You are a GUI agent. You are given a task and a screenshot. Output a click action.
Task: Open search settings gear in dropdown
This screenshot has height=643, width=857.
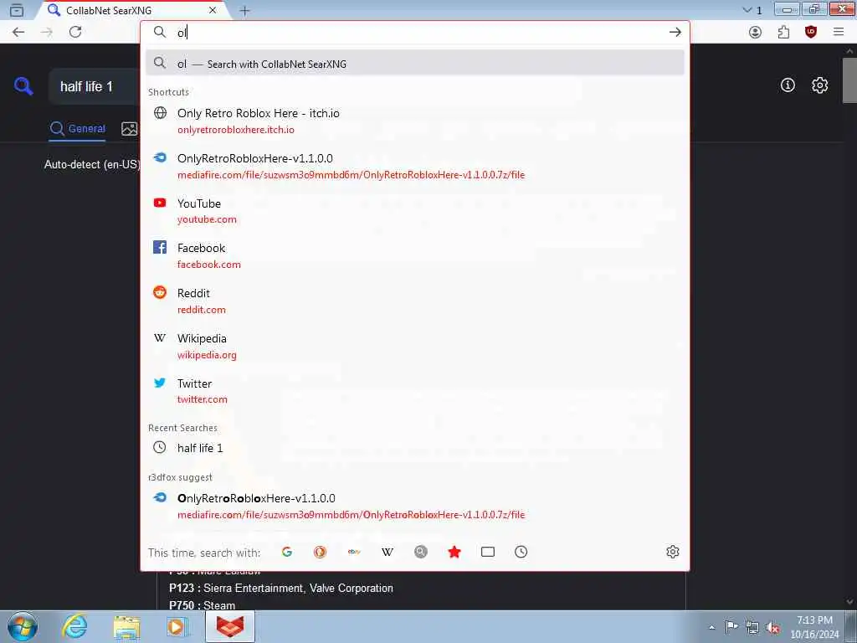673,552
